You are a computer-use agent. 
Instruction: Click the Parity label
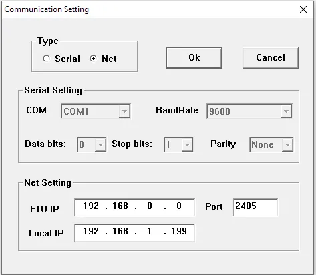[x=223, y=144]
